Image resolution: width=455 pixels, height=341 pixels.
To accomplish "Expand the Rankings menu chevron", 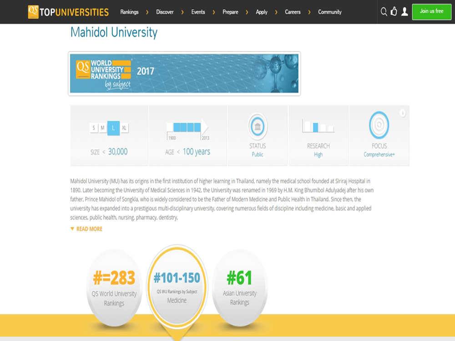I will (x=147, y=12).
